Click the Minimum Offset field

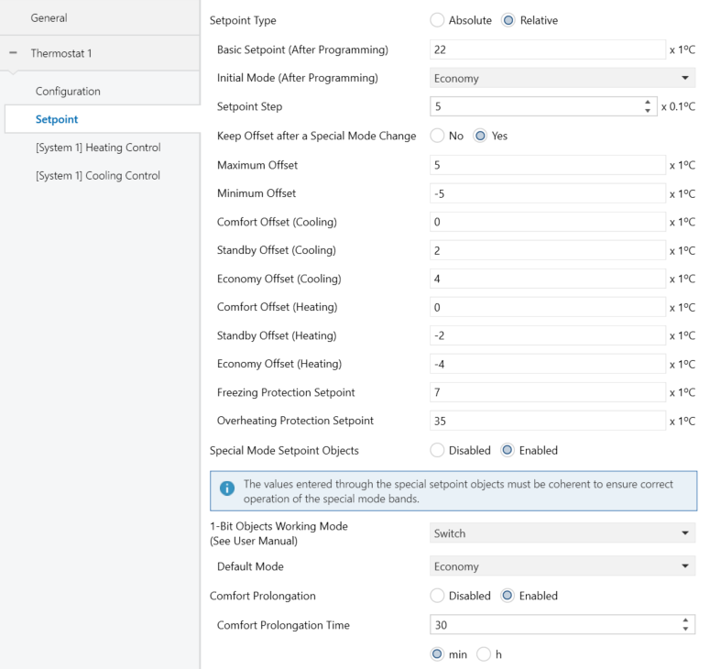(x=548, y=193)
